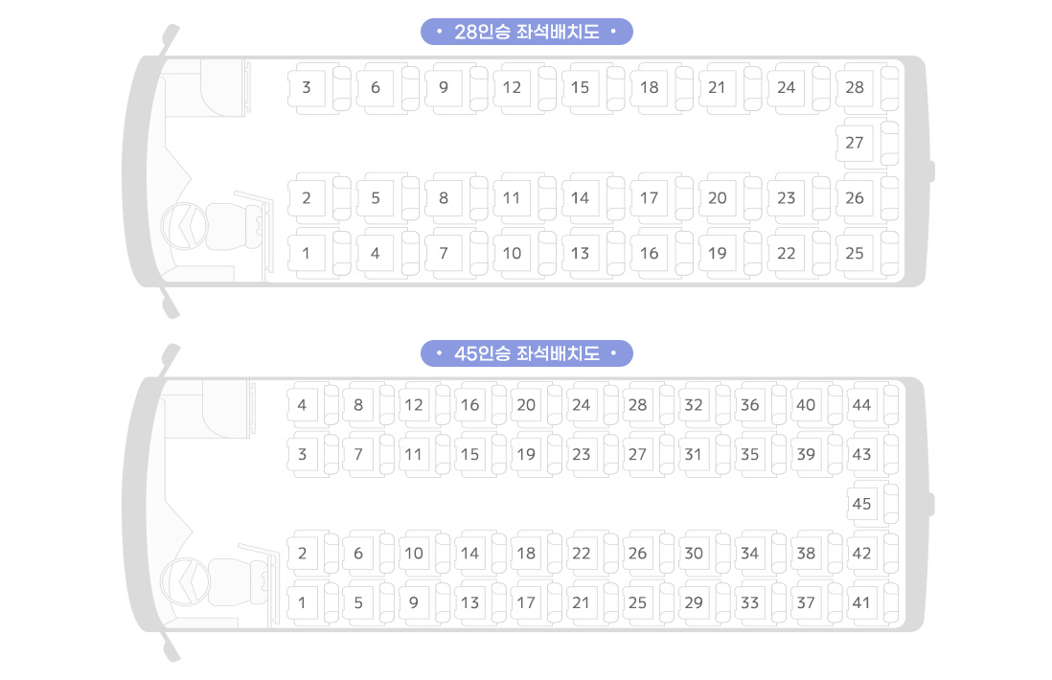Select seat 30 in the 45-seat bus
This screenshot has height=680, width=1052.
(694, 554)
